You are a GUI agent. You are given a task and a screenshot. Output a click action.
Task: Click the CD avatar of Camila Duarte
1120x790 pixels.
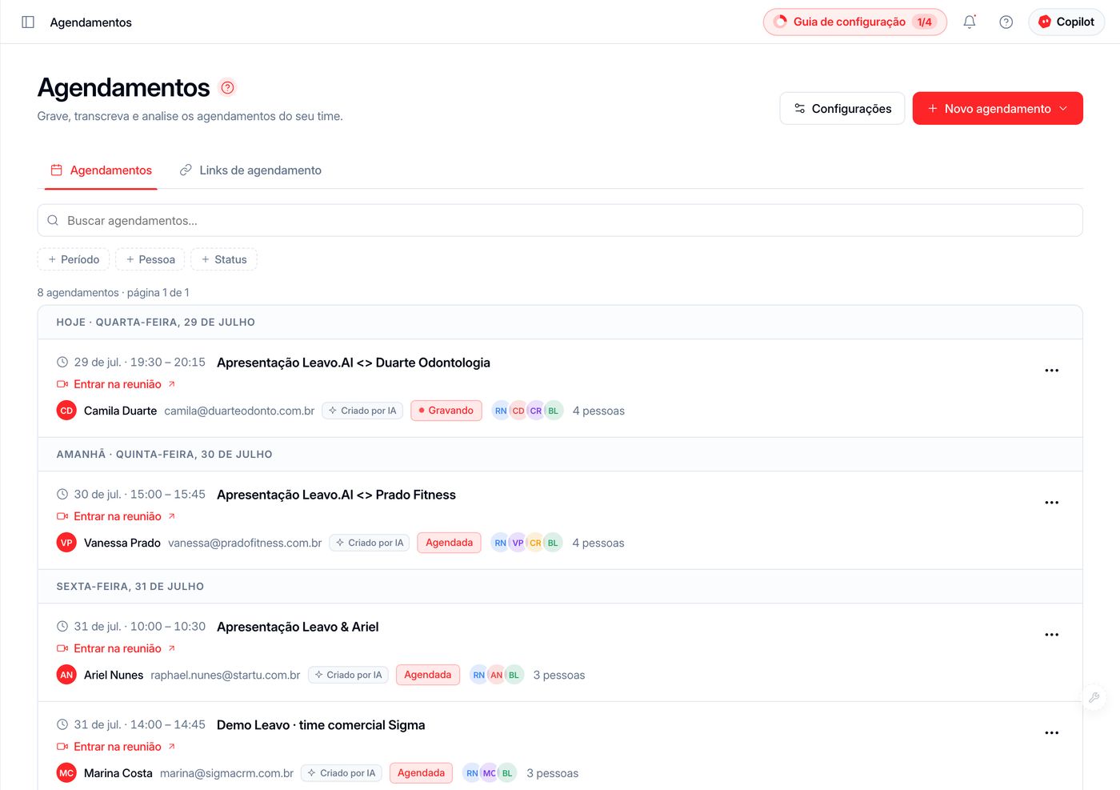pos(66,411)
